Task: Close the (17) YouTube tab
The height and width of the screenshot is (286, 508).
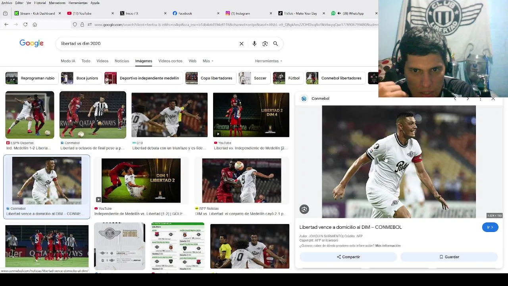Action: pos(112,13)
